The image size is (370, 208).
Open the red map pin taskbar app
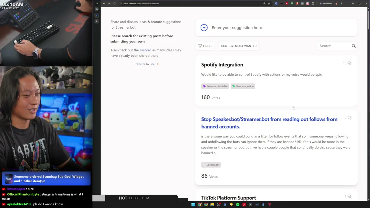click(269, 205)
